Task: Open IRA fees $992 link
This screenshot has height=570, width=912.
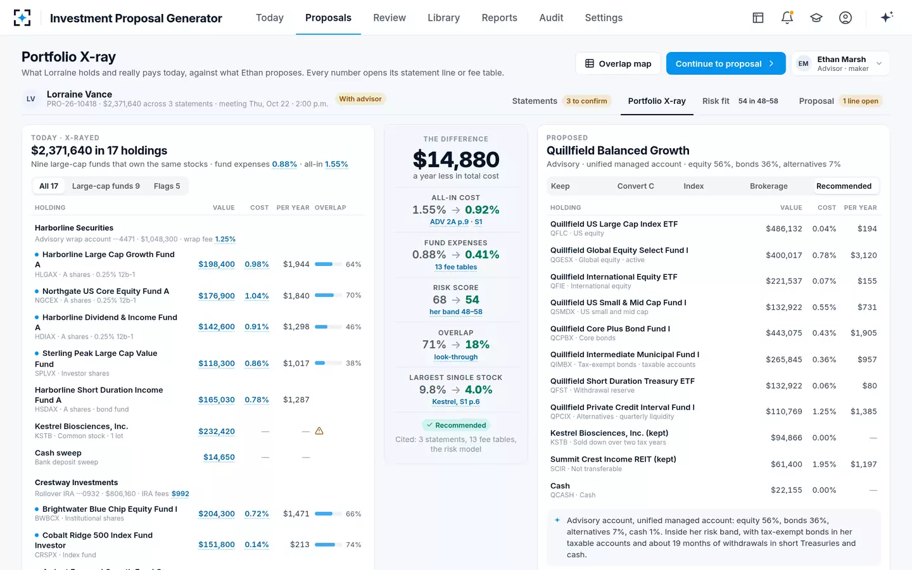Action: [180, 494]
